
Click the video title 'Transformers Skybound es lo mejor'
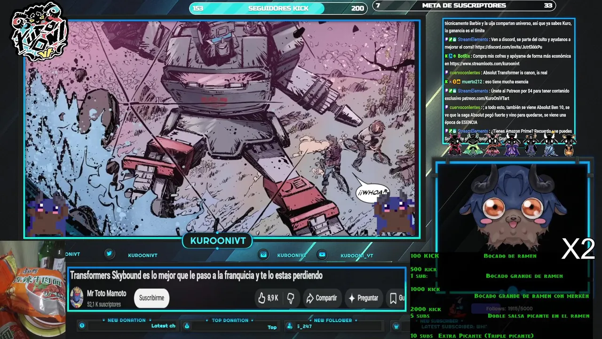(196, 275)
